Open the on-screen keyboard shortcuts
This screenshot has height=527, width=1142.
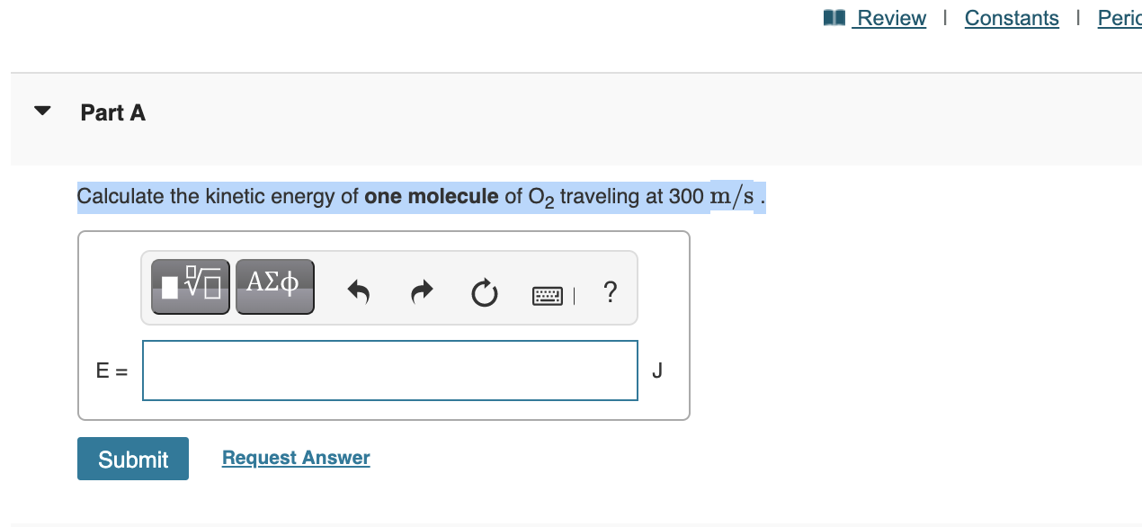(548, 294)
